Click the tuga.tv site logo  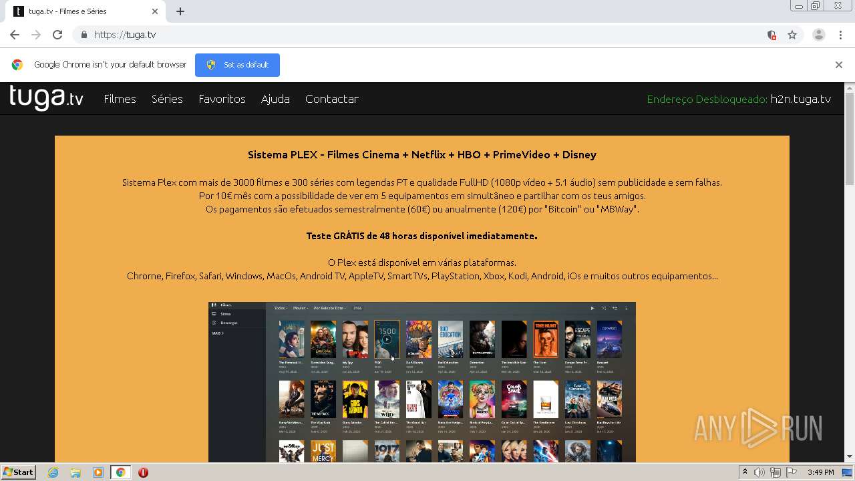pos(46,98)
